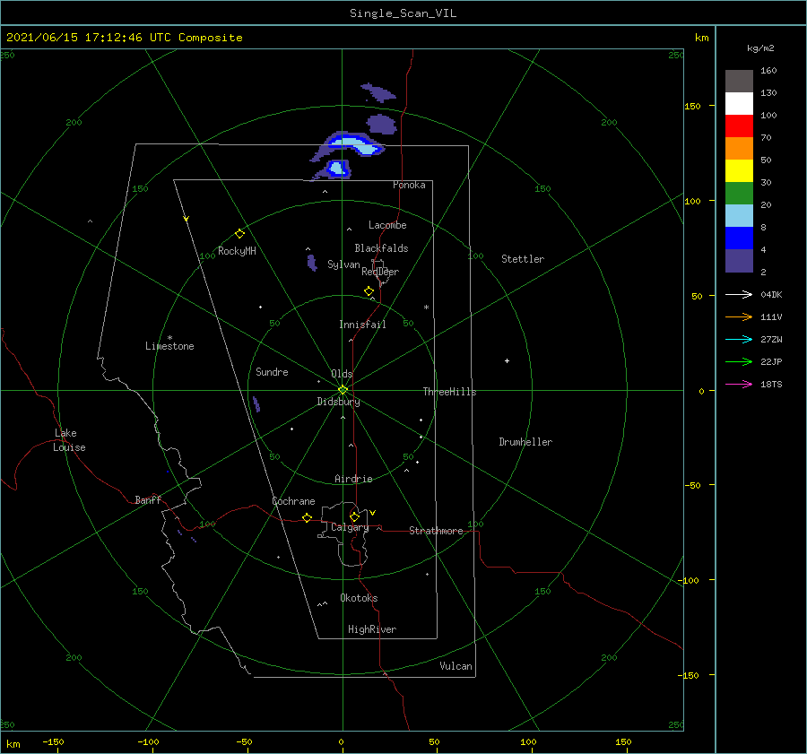The image size is (807, 754).
Task: Click the Strathmore label
Action: tap(436, 531)
